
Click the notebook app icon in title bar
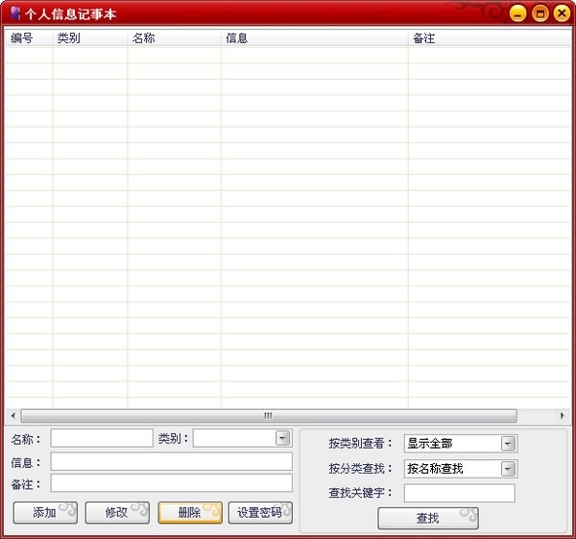pos(15,13)
